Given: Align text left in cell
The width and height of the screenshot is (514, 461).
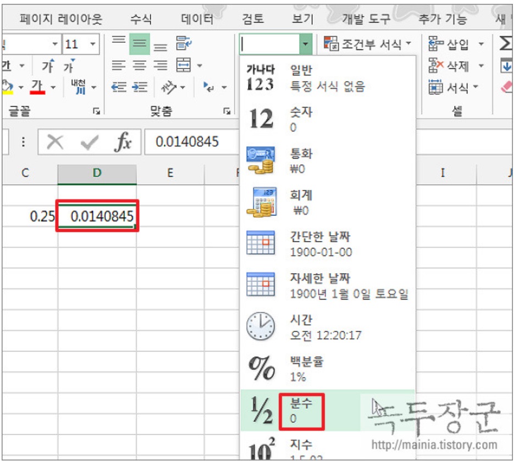Looking at the screenshot, I should coord(119,65).
